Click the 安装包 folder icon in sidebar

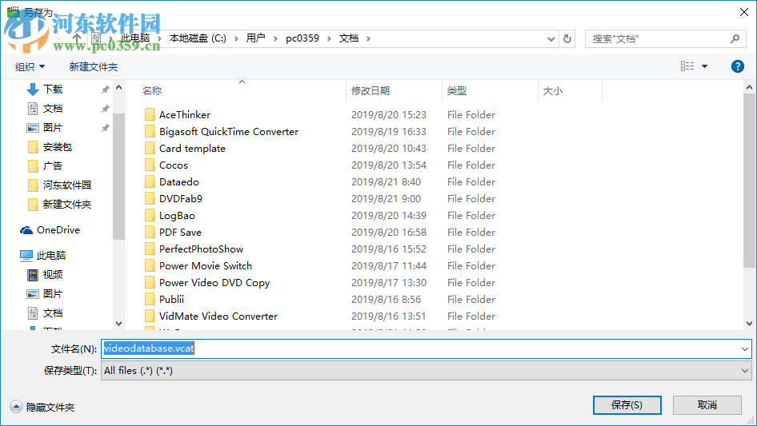click(x=33, y=147)
